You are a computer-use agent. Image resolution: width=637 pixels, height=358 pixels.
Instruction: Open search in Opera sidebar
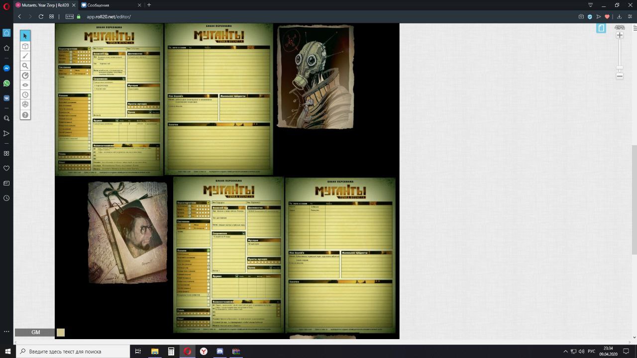coord(6,118)
